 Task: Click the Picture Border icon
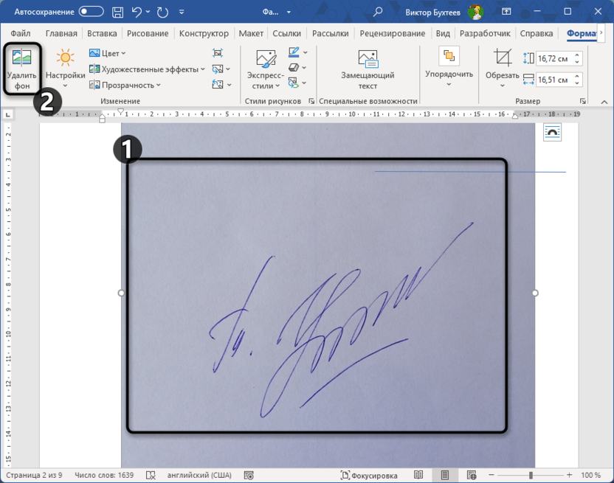pos(294,52)
